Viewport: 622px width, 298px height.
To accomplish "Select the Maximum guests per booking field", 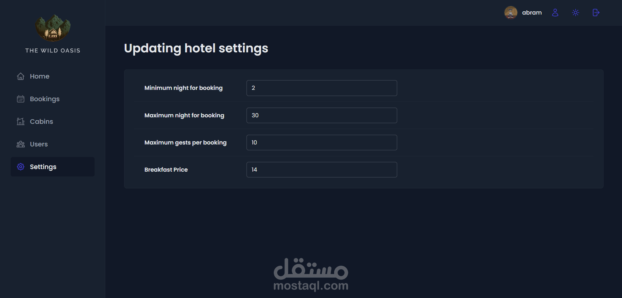I will point(321,143).
